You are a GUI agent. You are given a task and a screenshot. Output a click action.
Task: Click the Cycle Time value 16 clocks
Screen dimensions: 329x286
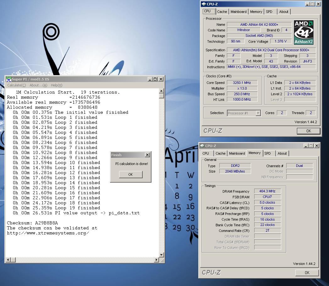[267, 219]
